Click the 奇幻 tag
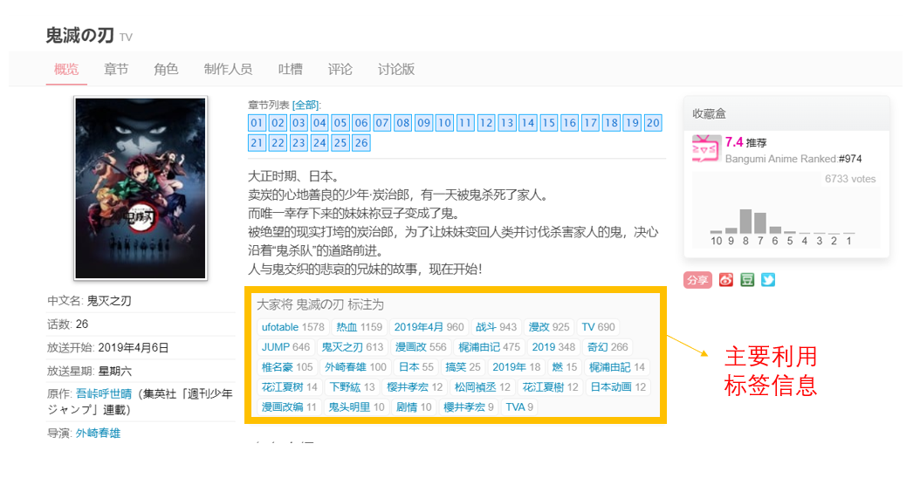Image resolution: width=920 pixels, height=478 pixels. coord(608,346)
